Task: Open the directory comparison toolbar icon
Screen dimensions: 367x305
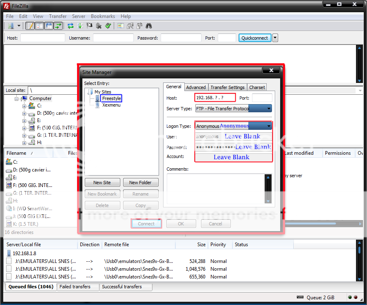Action: tap(121, 26)
